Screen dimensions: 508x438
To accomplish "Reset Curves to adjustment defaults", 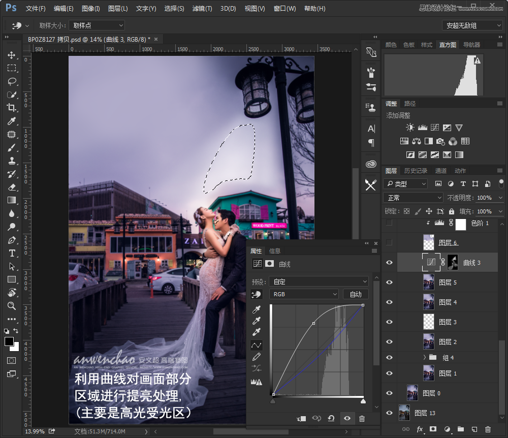I will tap(331, 419).
